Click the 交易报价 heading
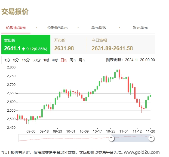The image size is (169, 157). click(x=15, y=11)
